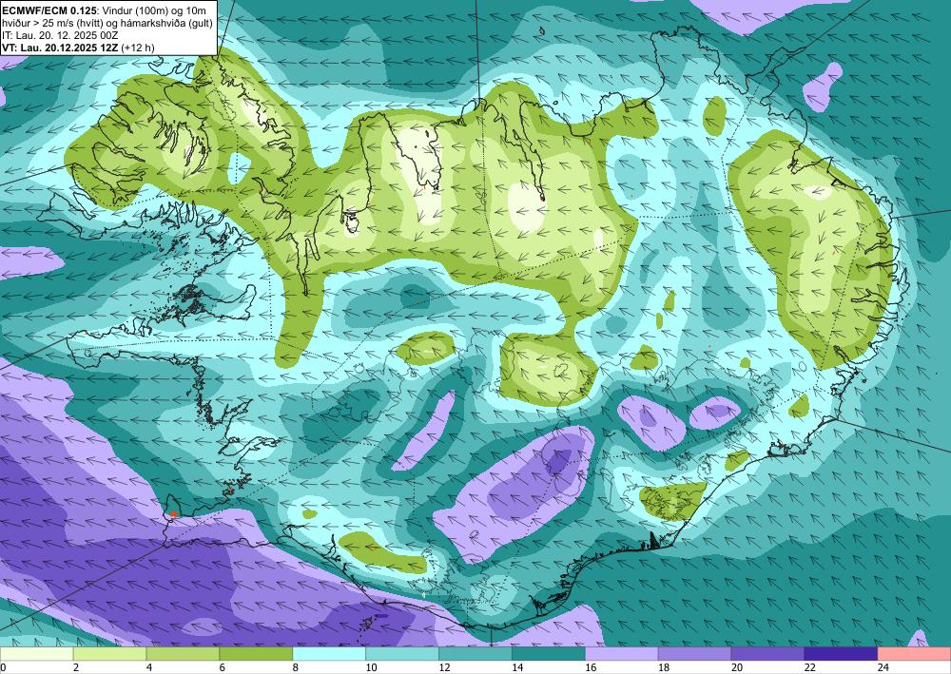Choose the 22–24 m/s dark indigo legend swatch

(x=841, y=654)
